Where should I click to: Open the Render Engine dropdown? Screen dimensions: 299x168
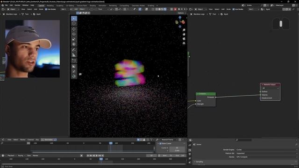(x=267, y=150)
